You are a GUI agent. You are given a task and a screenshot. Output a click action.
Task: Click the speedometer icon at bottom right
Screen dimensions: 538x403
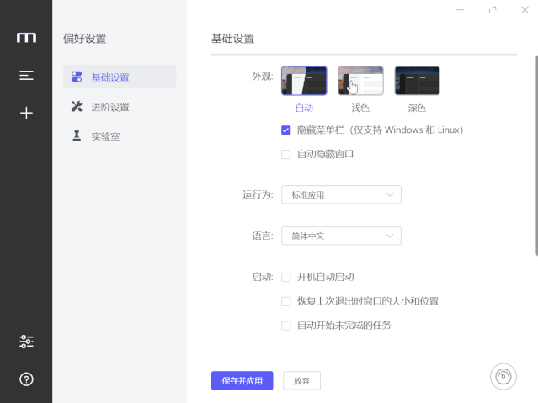point(503,377)
